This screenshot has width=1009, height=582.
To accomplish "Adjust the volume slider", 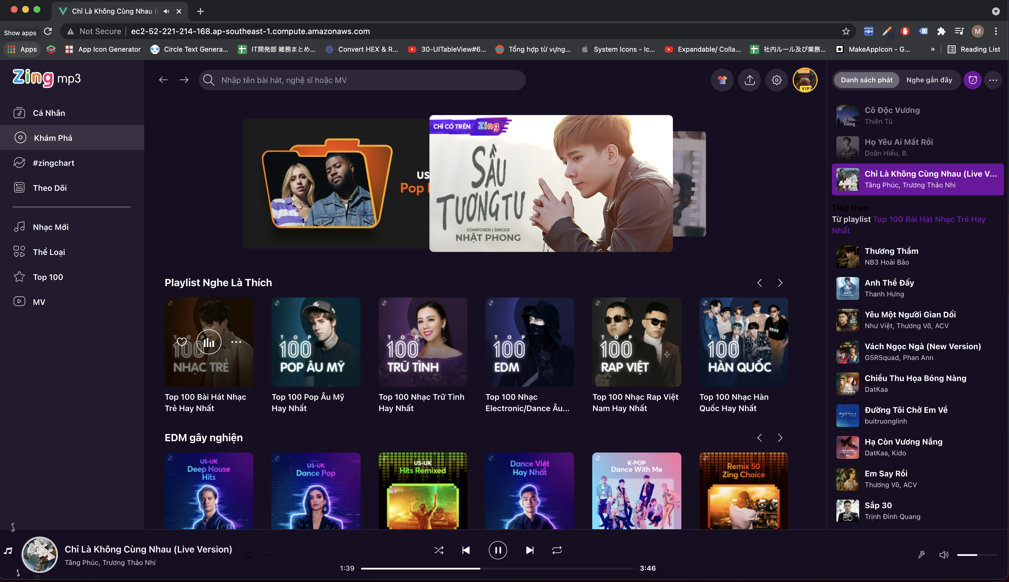I will click(x=976, y=554).
